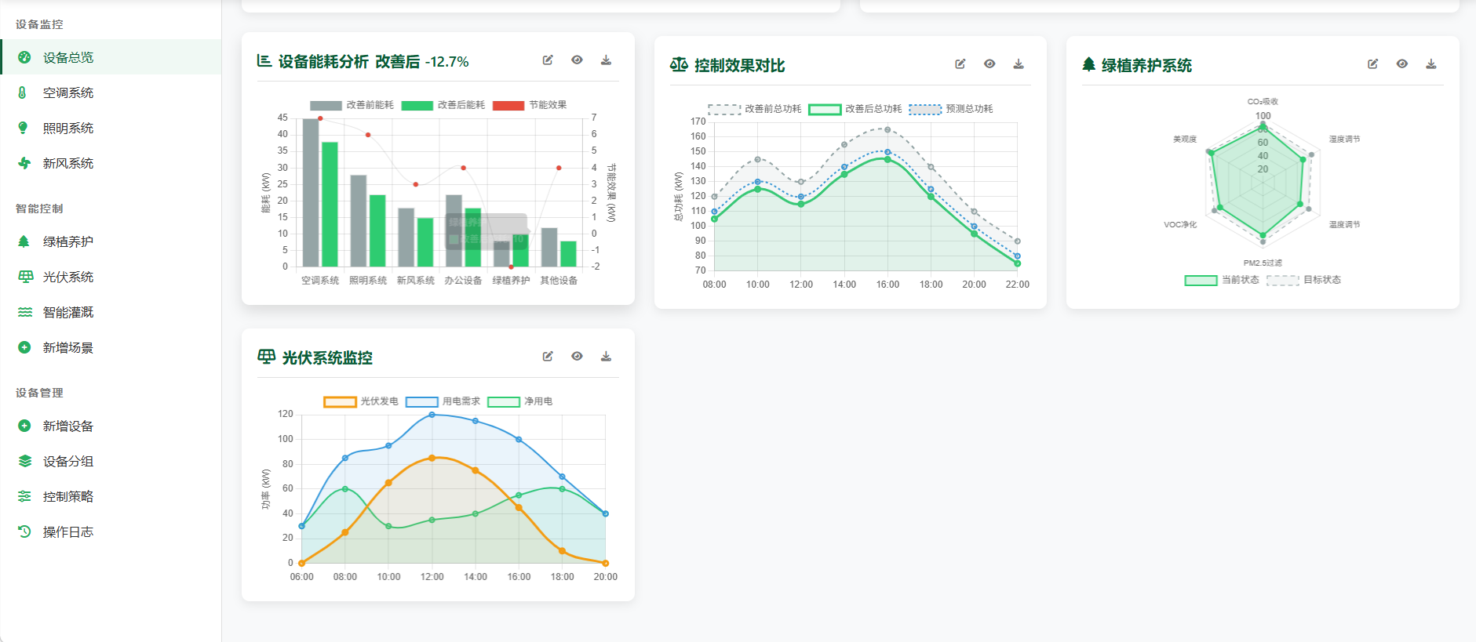Click 新增设备 in the sidebar

point(68,426)
